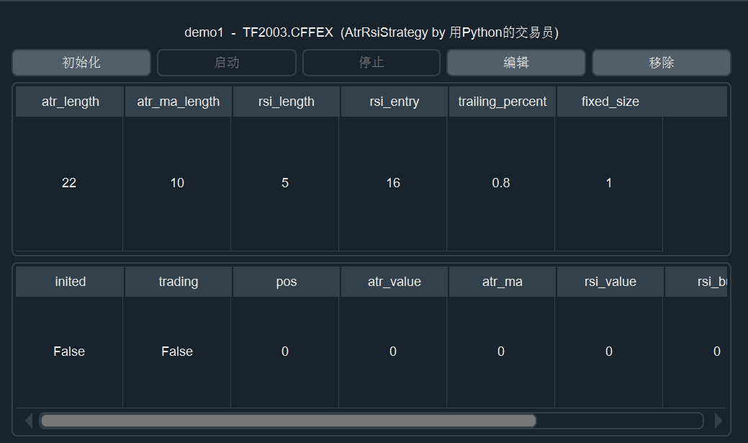The image size is (748, 443).
Task: Click the rsi_entry column header
Action: [x=394, y=102]
